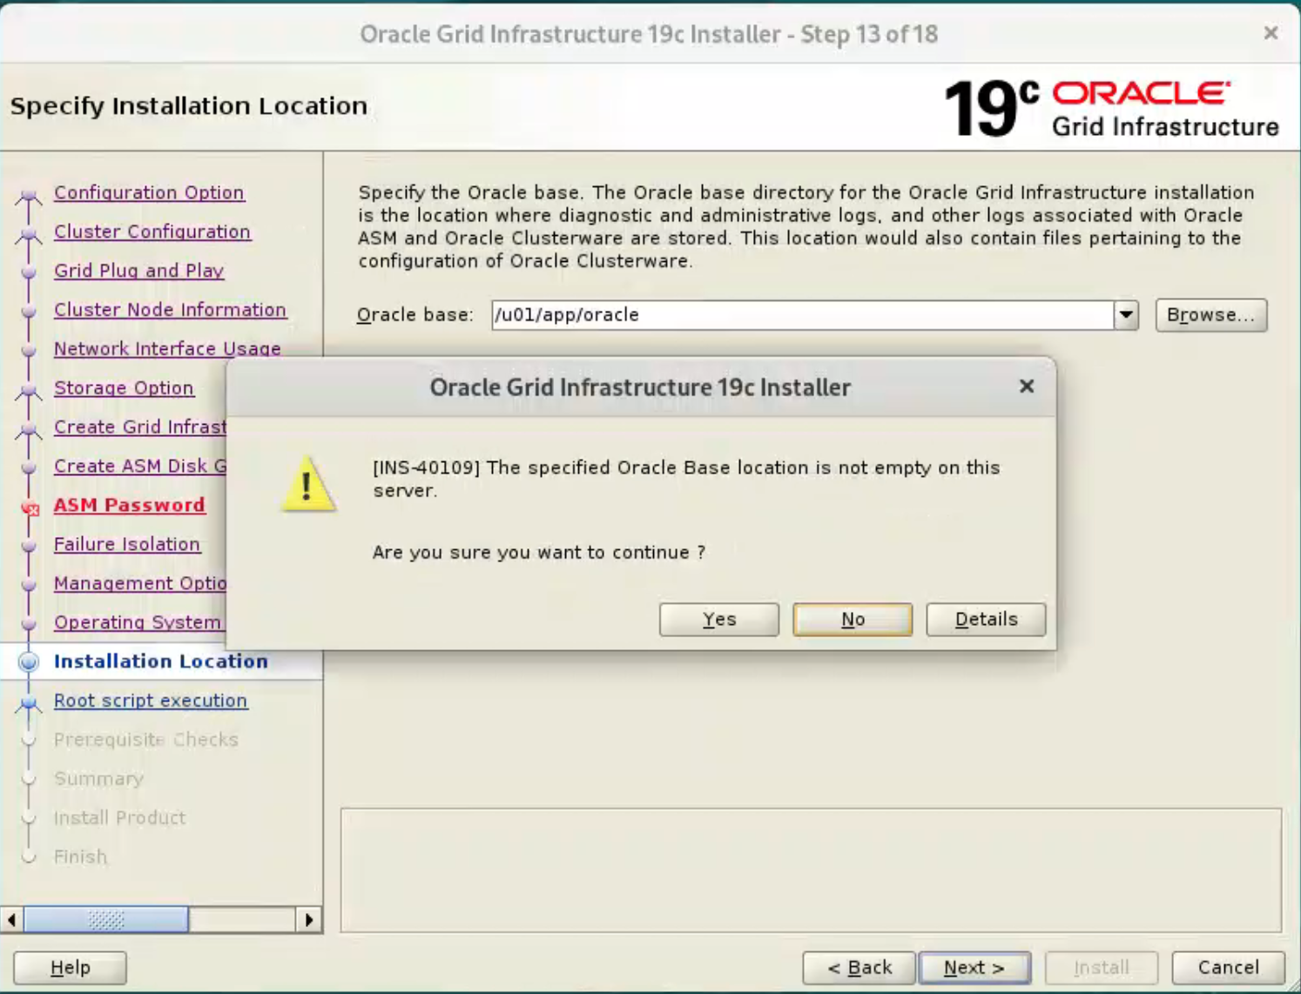The width and height of the screenshot is (1301, 994).
Task: Open the Oracle base dropdown arrow
Action: point(1126,315)
